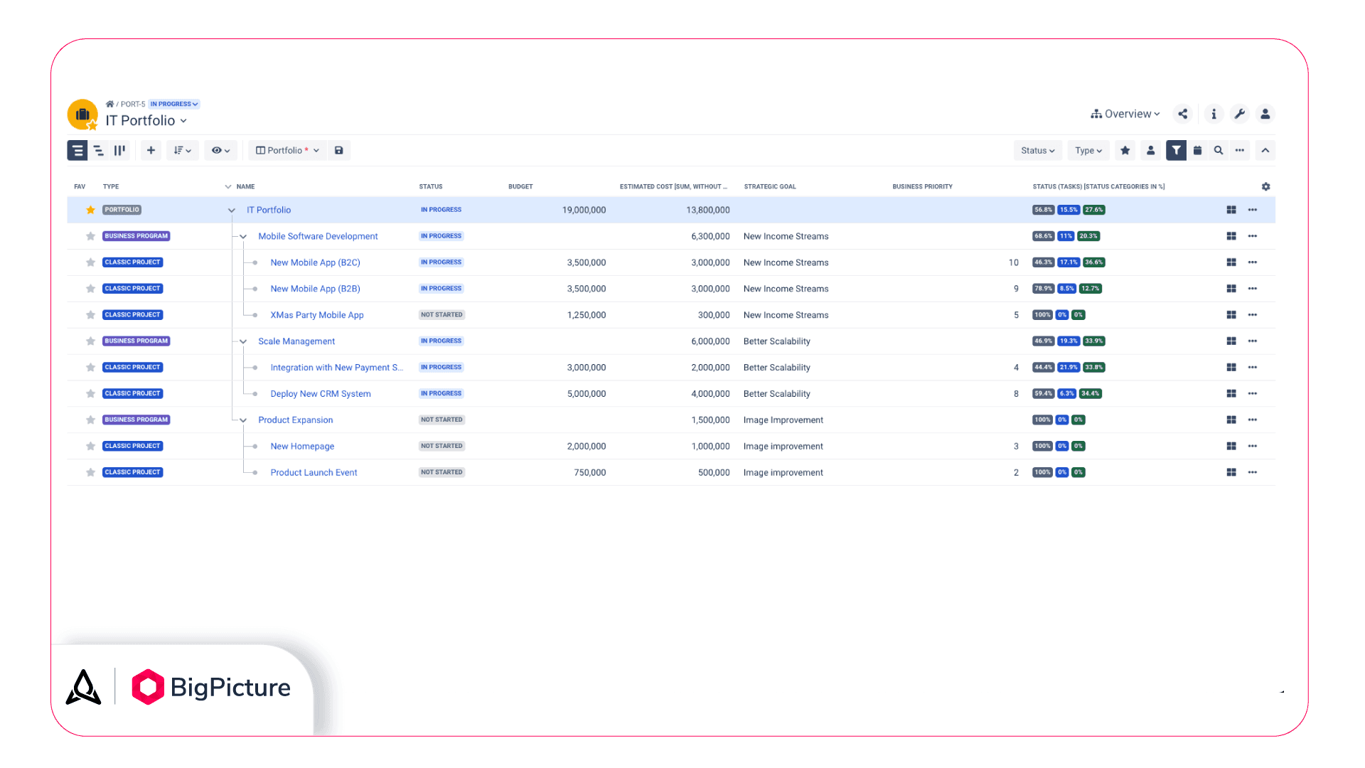Sort by the STRATEGIC GOAL column header

pyautogui.click(x=770, y=186)
